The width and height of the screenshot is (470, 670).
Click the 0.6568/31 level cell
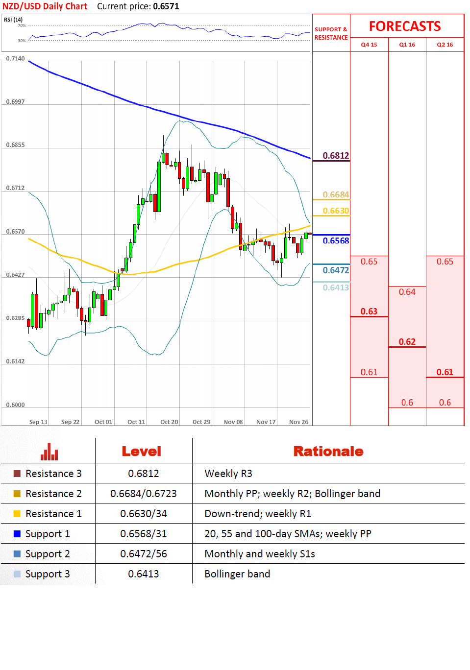pos(144,534)
